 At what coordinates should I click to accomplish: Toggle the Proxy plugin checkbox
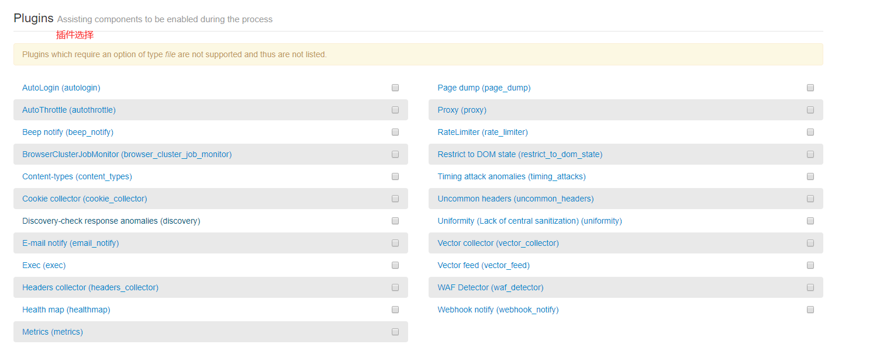pyautogui.click(x=810, y=110)
